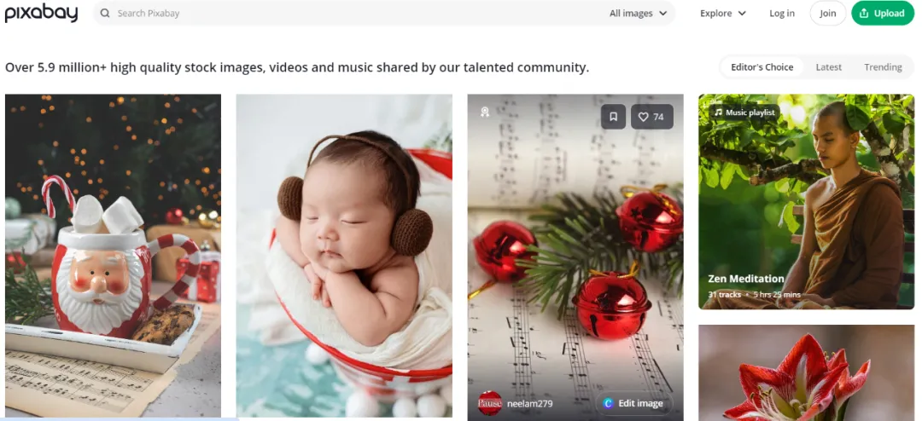Bookmark the Christmas bells music sheet image
This screenshot has width=922, height=421.
(x=613, y=117)
